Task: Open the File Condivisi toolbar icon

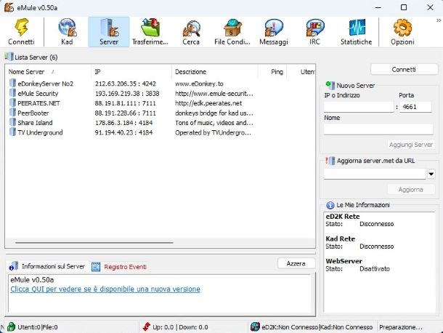Action: point(232,28)
